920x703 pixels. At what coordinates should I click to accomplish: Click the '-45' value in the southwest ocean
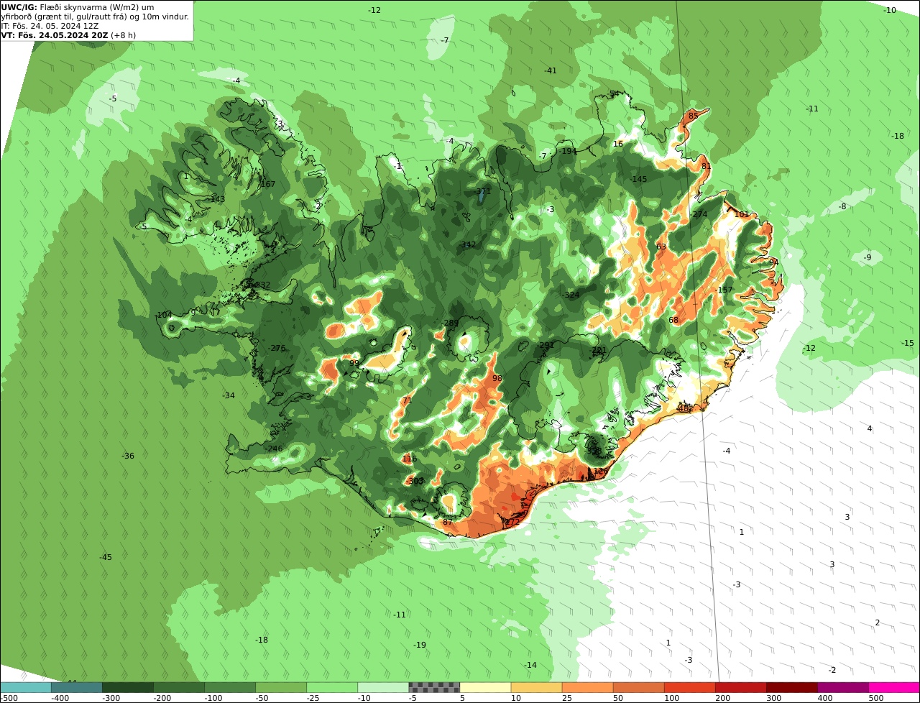coord(106,557)
